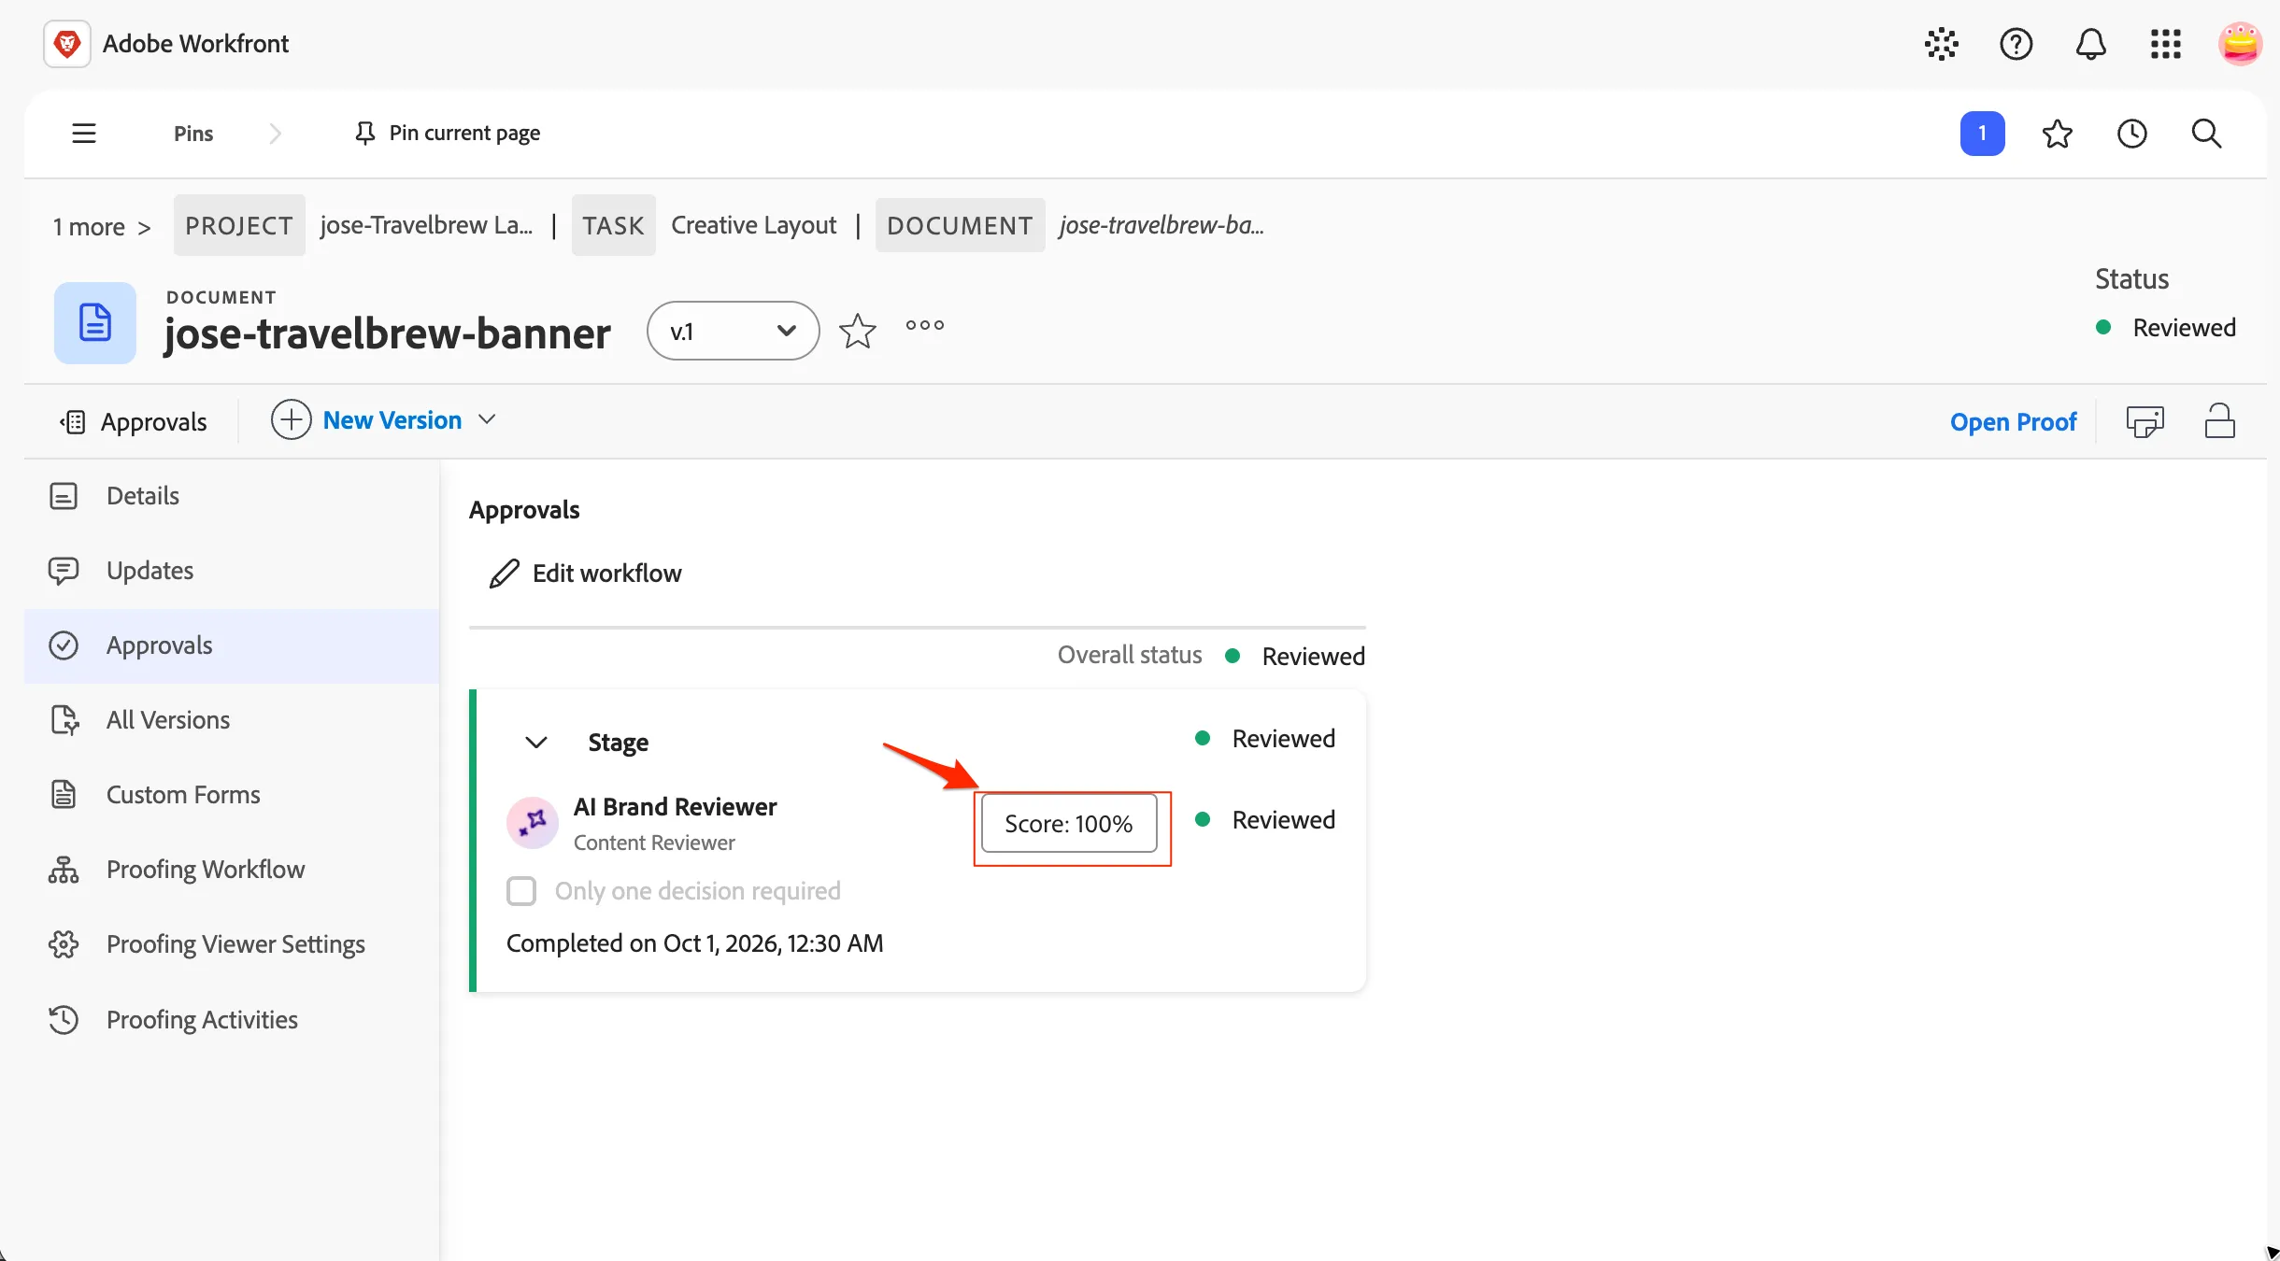
Task: Open the hamburger main menu
Action: tap(84, 134)
